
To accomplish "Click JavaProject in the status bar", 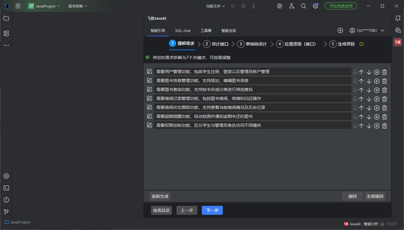I will tap(17, 222).
